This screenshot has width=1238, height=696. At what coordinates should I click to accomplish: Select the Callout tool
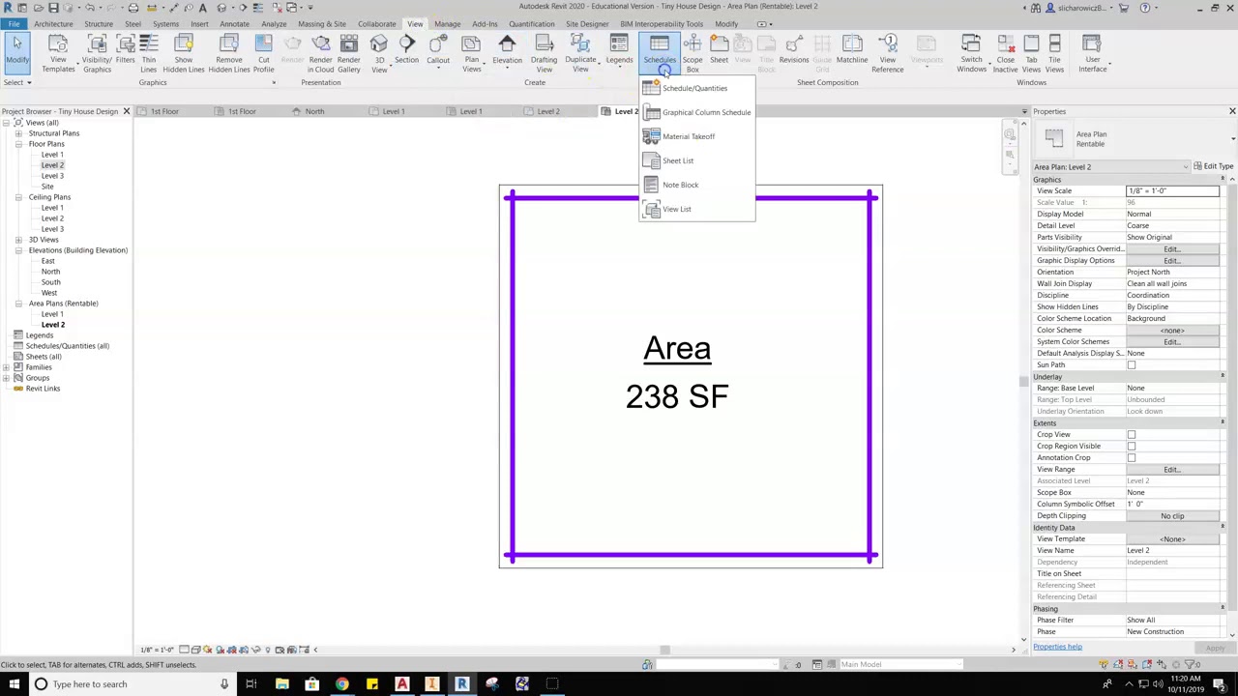[x=438, y=53]
